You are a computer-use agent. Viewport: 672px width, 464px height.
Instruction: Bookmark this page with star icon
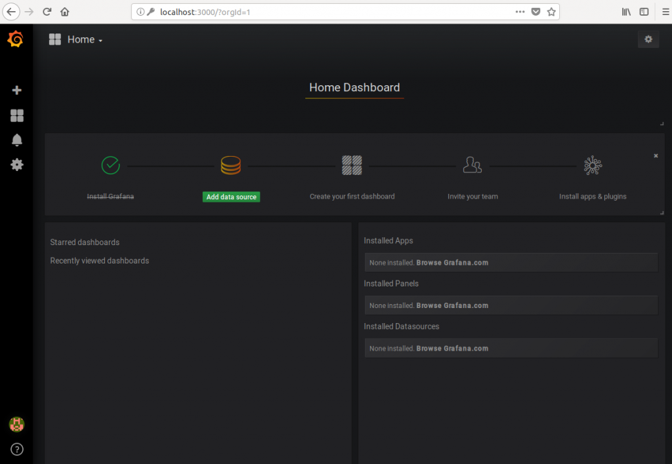551,12
